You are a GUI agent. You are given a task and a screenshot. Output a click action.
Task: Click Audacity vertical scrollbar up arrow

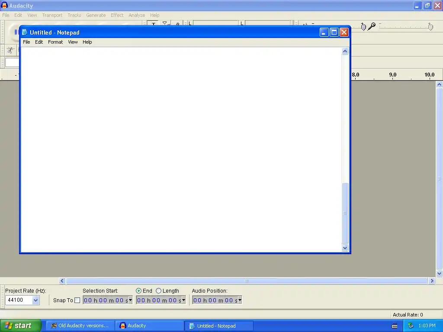pos(439,84)
